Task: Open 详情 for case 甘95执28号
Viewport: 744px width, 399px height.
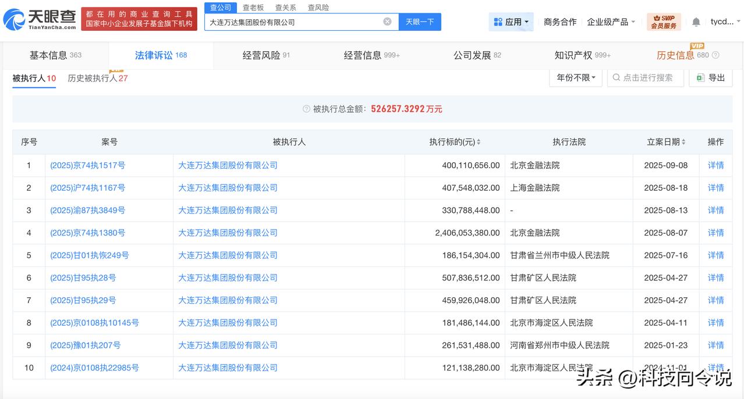Action: pos(715,277)
